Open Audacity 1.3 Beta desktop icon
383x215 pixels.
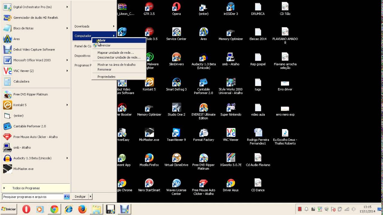[x=203, y=61]
